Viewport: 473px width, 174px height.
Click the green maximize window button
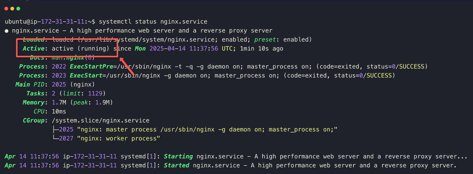click(18, 9)
